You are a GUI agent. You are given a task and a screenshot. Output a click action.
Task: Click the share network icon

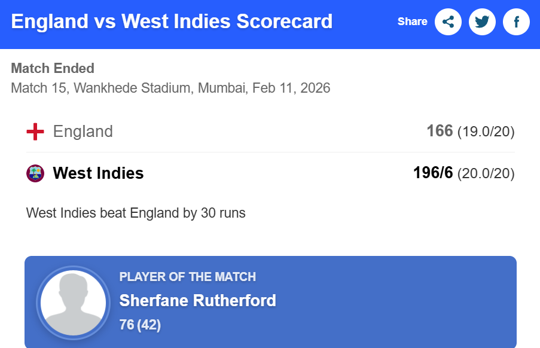448,22
